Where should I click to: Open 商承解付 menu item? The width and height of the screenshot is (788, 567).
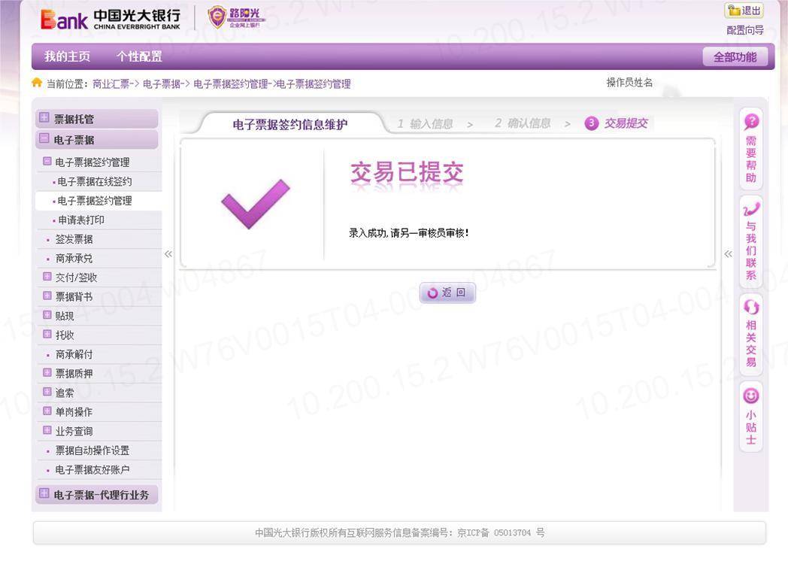coord(74,354)
